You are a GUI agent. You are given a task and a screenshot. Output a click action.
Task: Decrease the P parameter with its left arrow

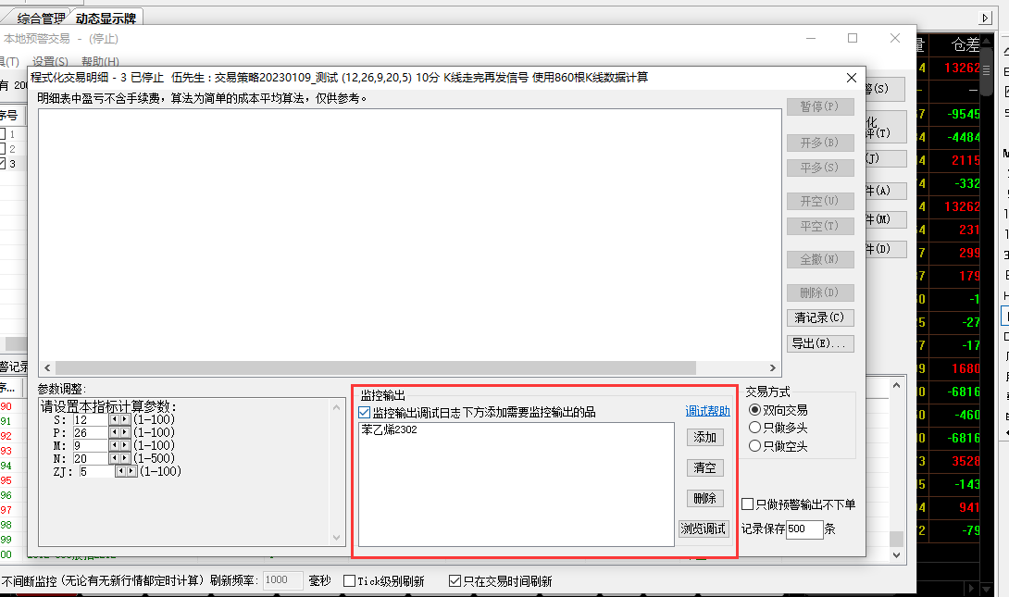click(x=115, y=432)
